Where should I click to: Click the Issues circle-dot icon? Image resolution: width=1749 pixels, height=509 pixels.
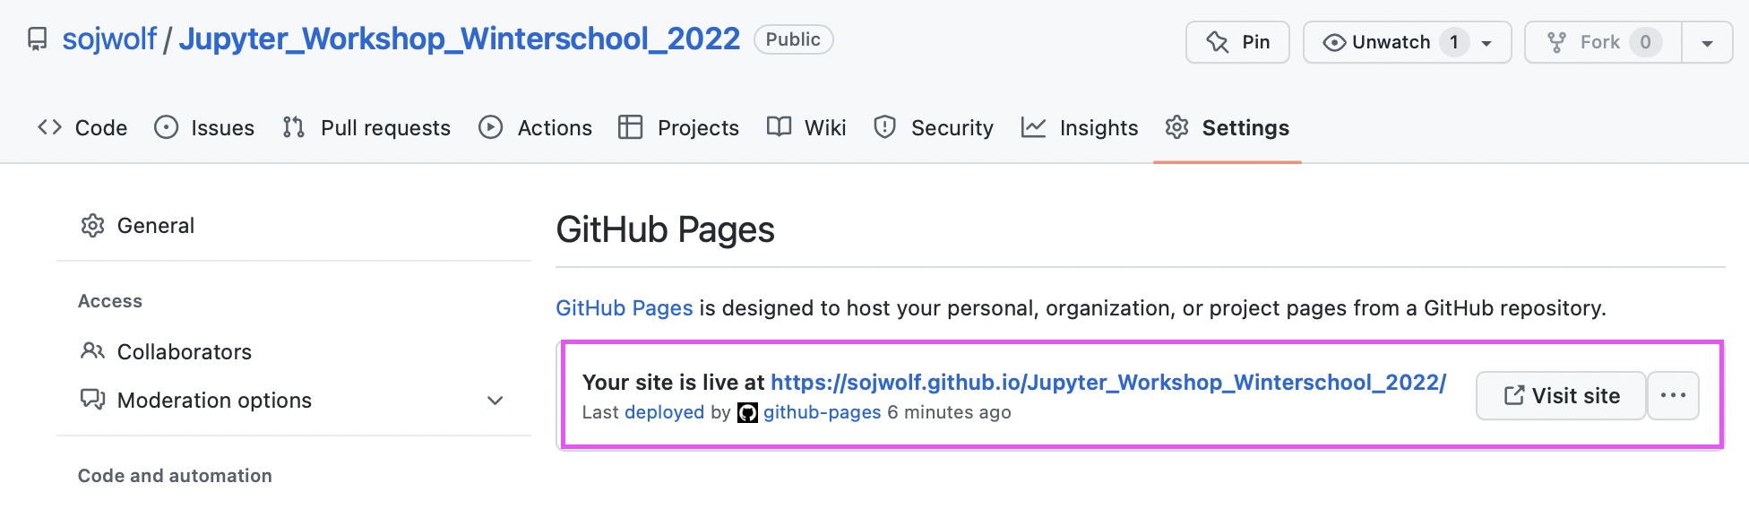click(167, 127)
